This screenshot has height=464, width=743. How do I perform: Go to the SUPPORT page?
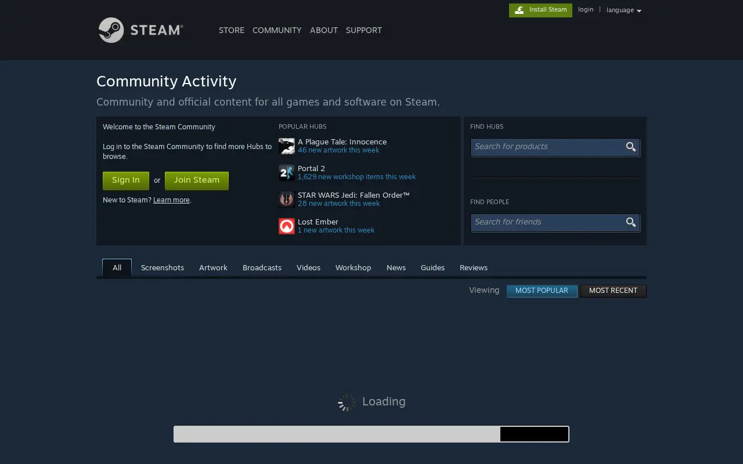[x=364, y=30]
